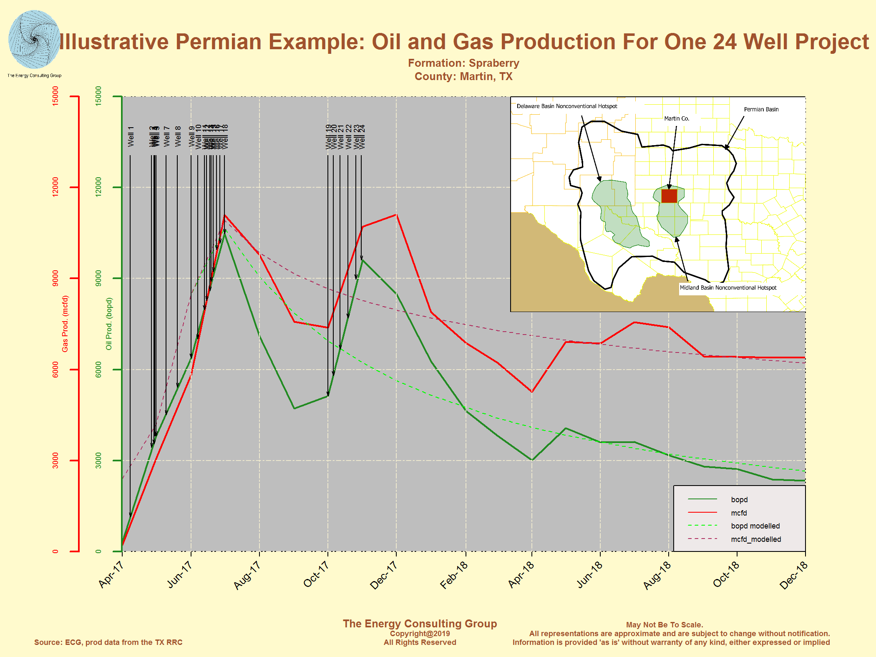Click the 'Source: ECG, prod data' footer note
The image size is (876, 657).
[x=108, y=642]
